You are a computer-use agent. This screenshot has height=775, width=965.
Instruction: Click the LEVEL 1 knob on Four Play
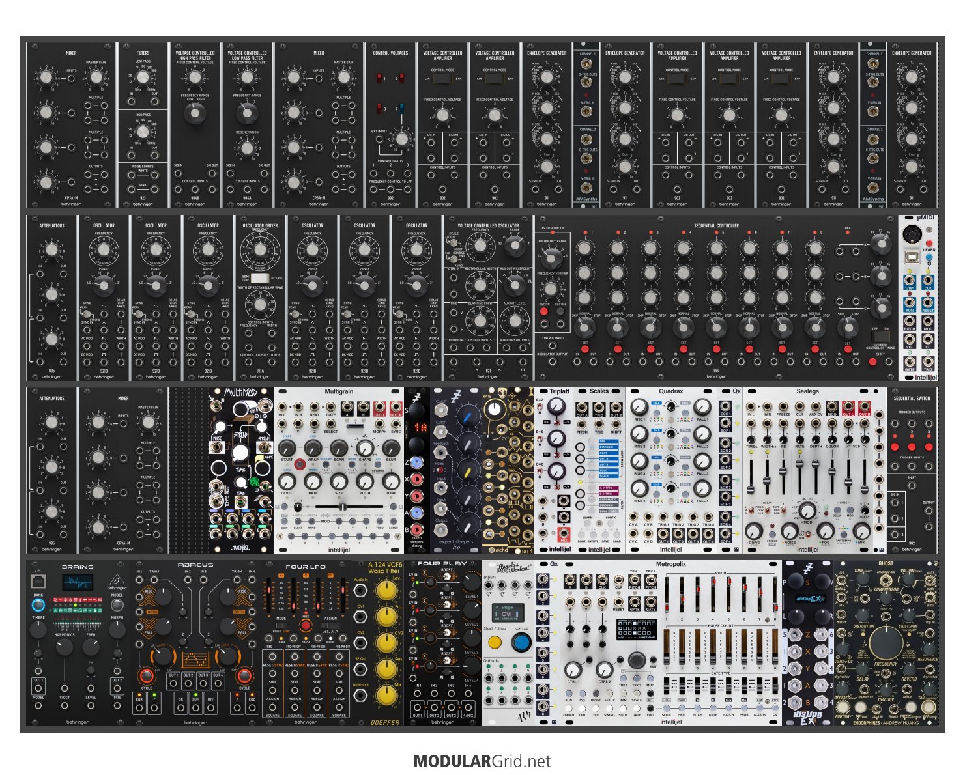pos(470,584)
